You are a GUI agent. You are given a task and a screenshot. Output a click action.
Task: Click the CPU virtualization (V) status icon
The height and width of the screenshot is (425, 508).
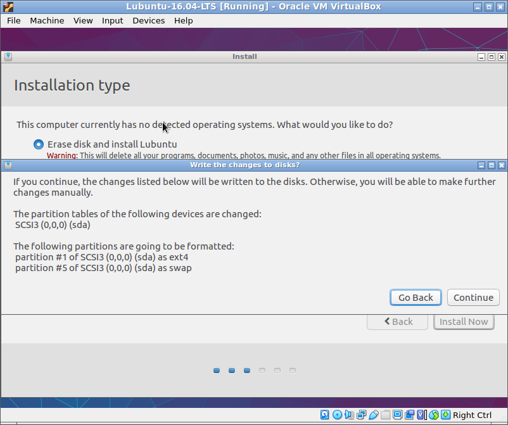[x=421, y=415]
